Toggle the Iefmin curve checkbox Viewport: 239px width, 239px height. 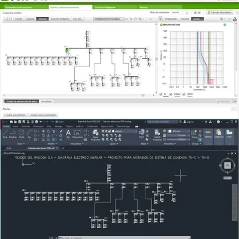click(184, 94)
